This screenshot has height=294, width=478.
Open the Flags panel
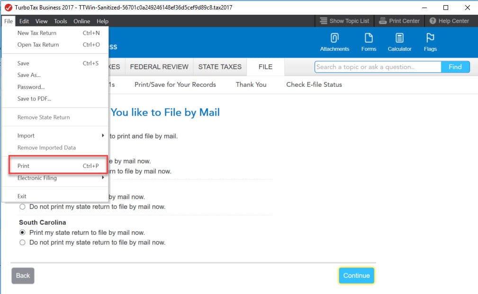(430, 42)
